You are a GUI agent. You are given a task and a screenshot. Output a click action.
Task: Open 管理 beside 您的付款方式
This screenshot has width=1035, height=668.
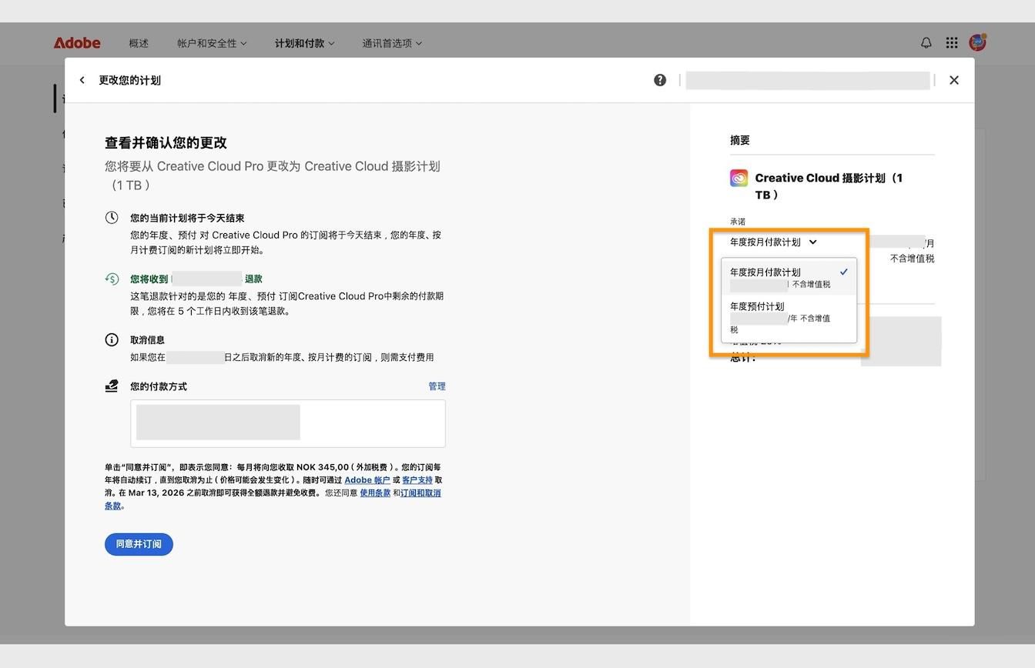(437, 386)
